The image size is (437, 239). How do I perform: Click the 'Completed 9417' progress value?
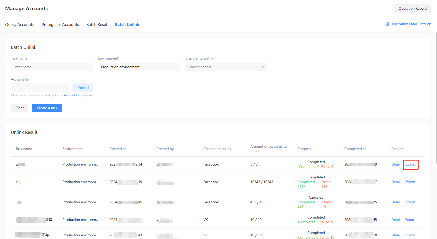tap(306, 184)
